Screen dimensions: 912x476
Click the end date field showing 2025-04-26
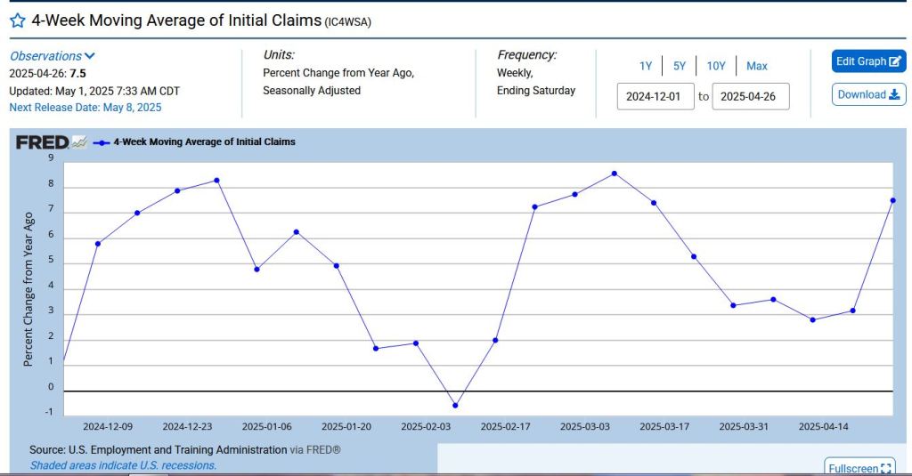click(750, 96)
